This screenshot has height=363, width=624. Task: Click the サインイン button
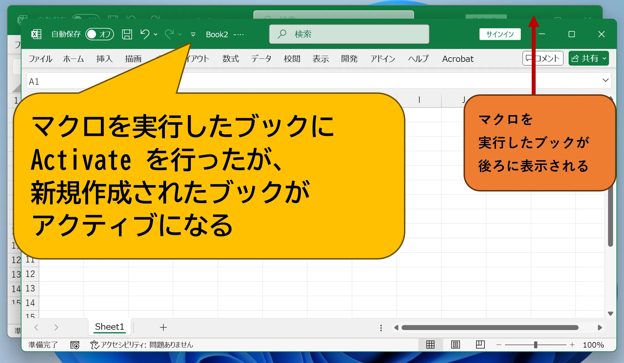(500, 34)
